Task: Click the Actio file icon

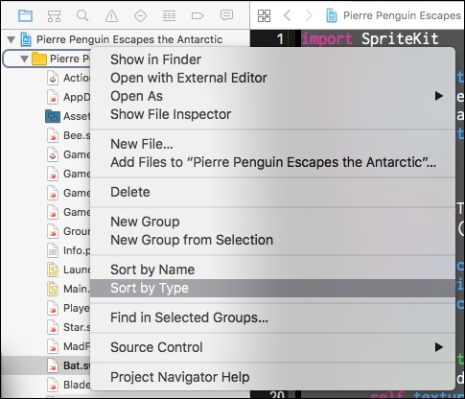Action: click(x=53, y=78)
